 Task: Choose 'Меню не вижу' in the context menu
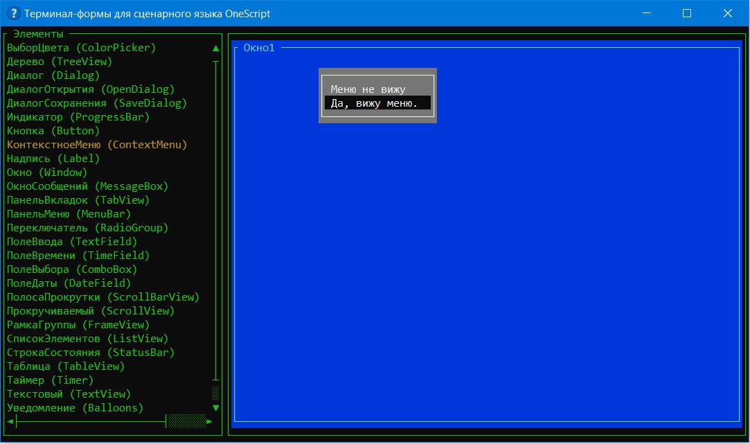(x=368, y=89)
